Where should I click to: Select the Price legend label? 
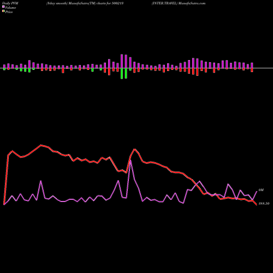pos(9,12)
